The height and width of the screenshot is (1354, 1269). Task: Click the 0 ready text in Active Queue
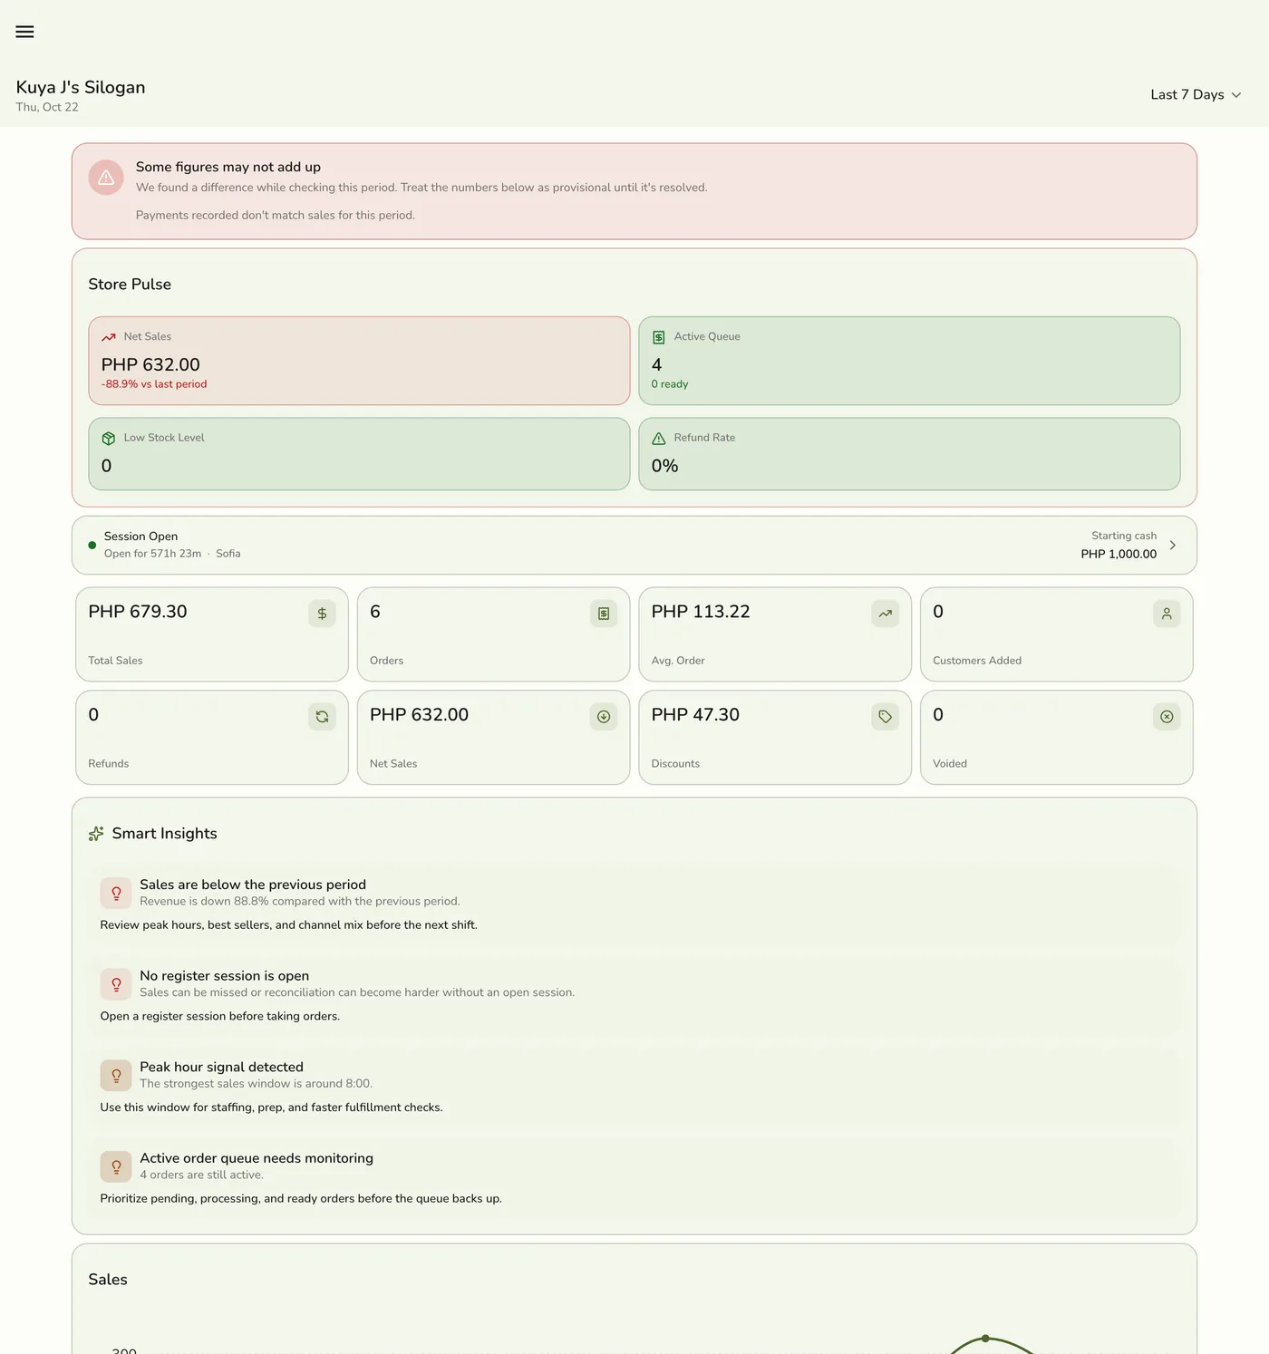pos(670,384)
